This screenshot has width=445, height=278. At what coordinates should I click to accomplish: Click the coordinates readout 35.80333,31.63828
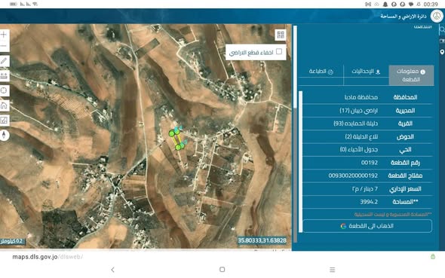[262, 240]
